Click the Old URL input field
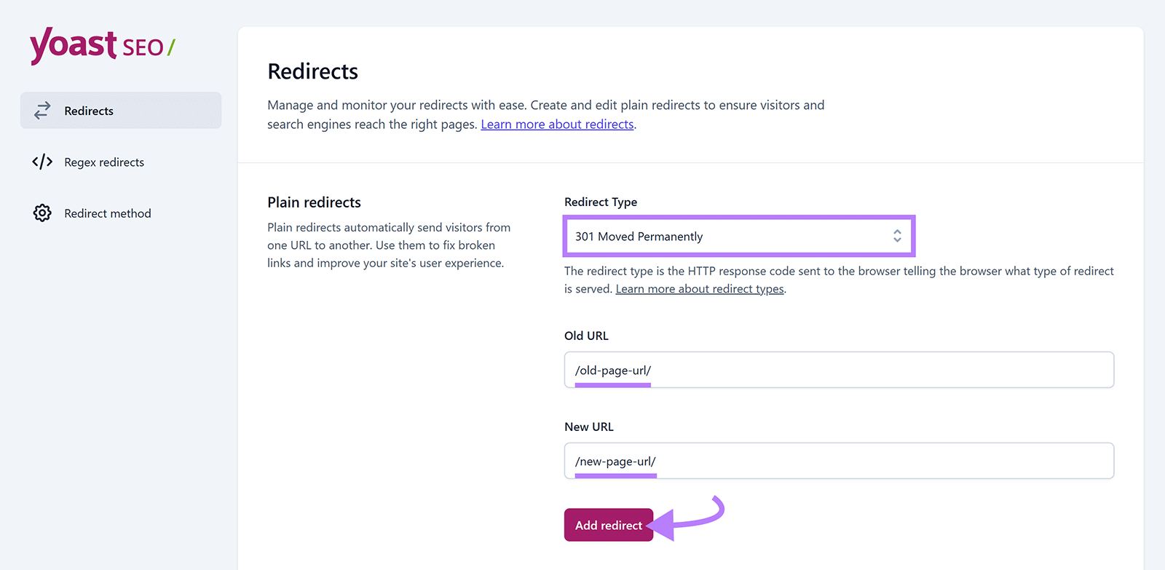 [837, 370]
